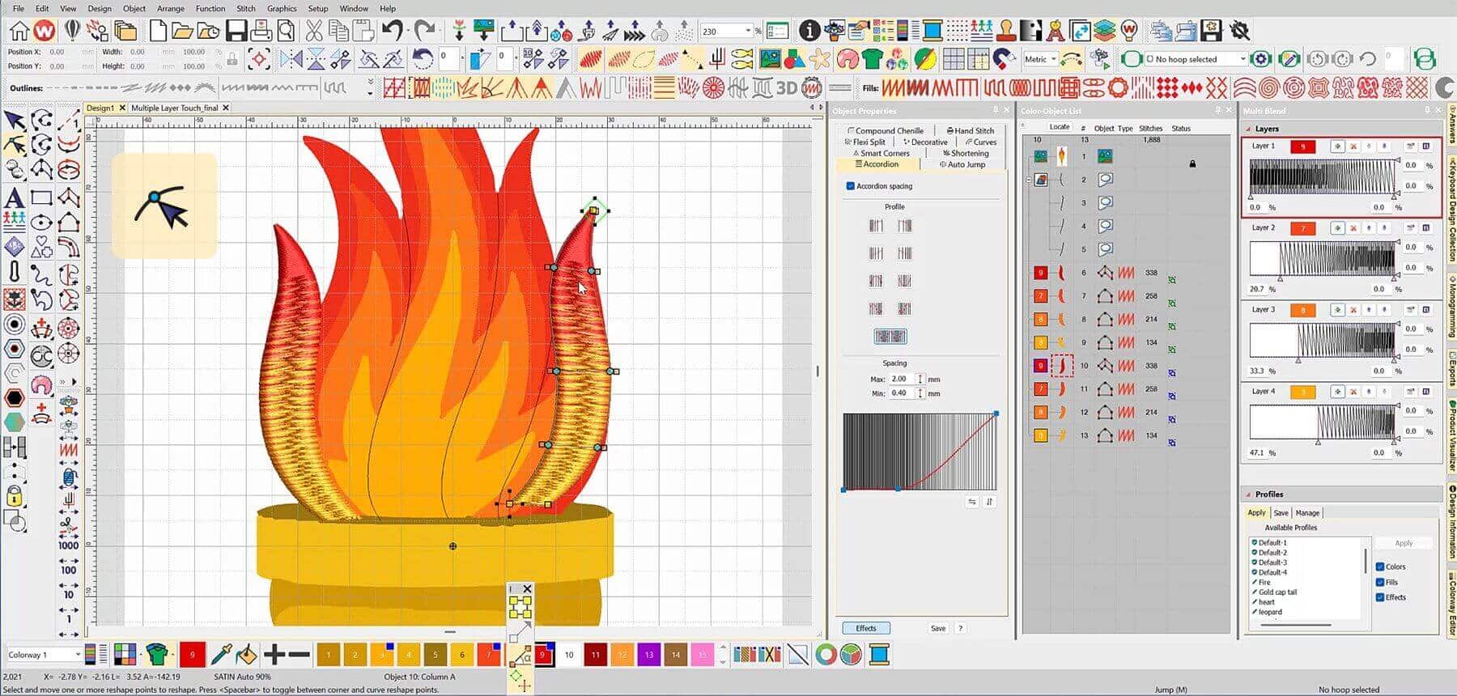Open the Arrange menu

click(x=170, y=8)
